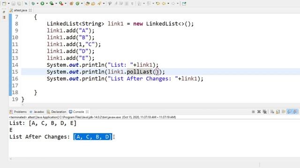Run the program with green play button

42,3
